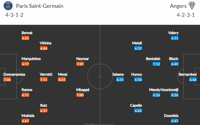
Task: Click player name Hountondji
Action: tap(169, 90)
